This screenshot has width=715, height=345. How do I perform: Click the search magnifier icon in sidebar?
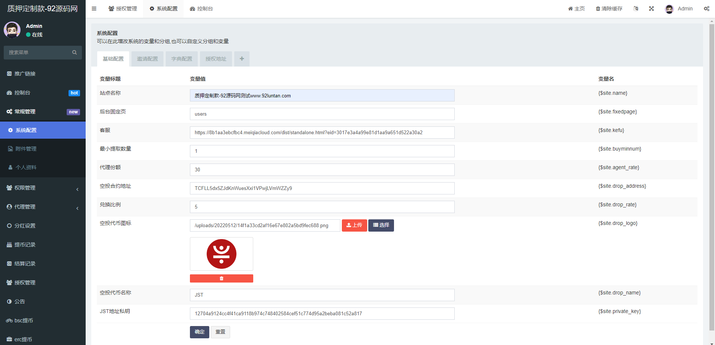click(x=74, y=52)
